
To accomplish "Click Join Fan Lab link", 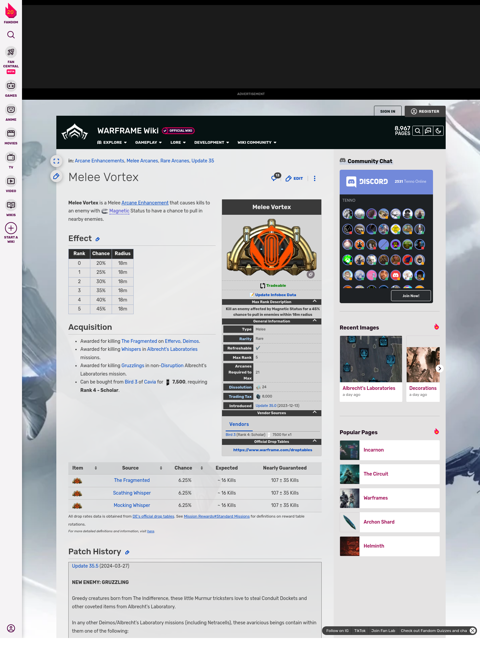I will click(383, 631).
